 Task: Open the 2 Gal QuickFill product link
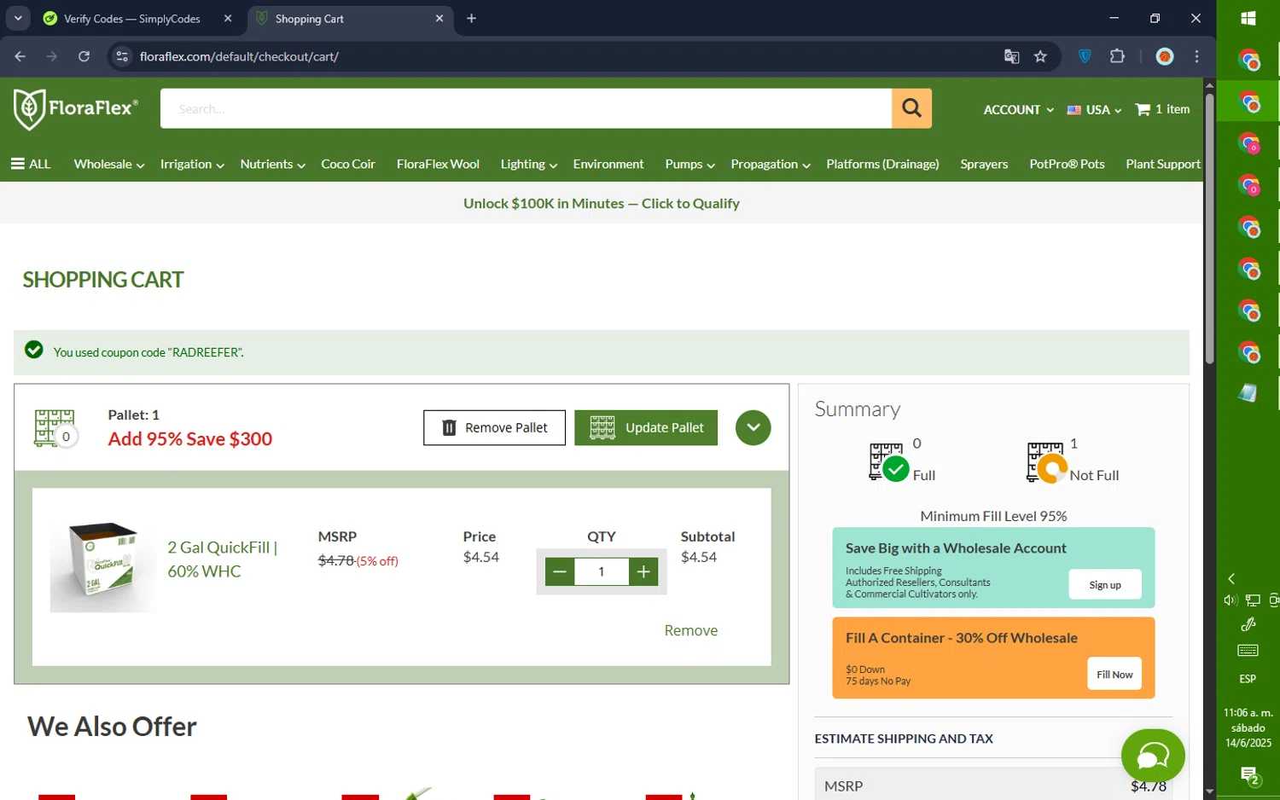(x=222, y=559)
